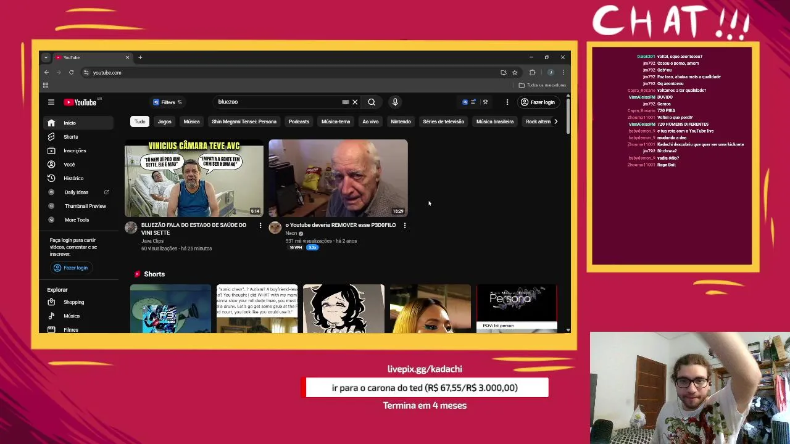Viewport: 790px width, 444px height.
Task: Open a new browser tab with plus
Action: pyautogui.click(x=140, y=57)
